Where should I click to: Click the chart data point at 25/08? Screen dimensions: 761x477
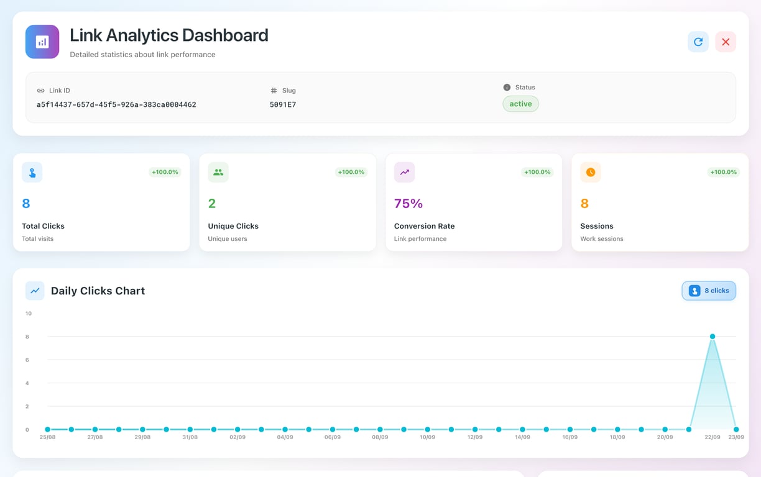point(47,429)
